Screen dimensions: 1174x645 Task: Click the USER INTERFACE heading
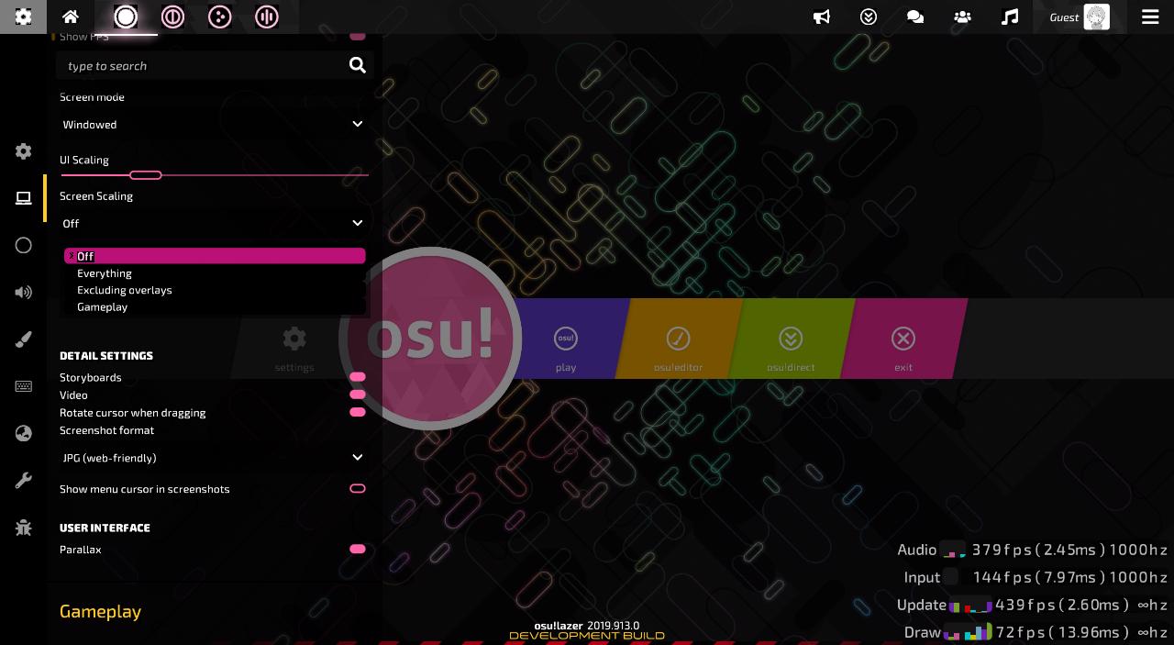105,528
